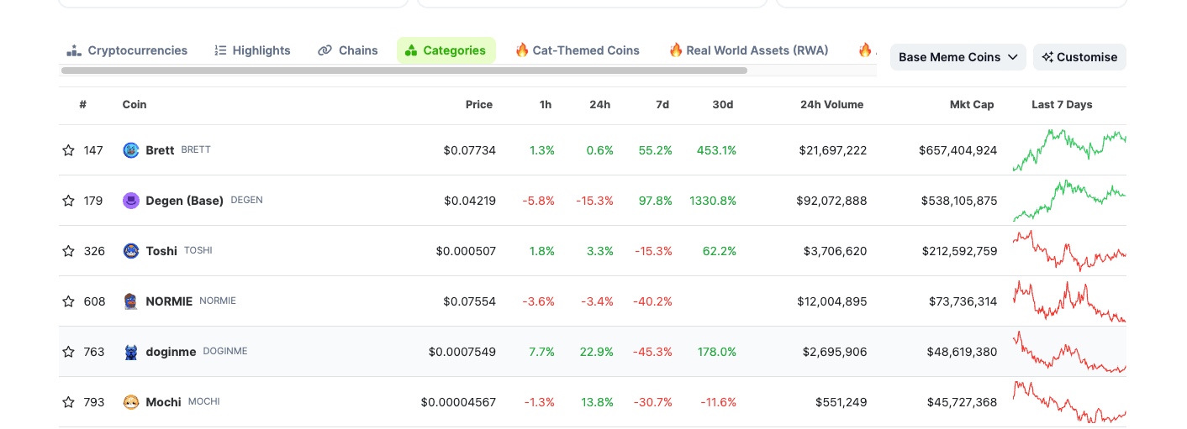1187x429 pixels.
Task: Click the Categories green icon
Action: coord(411,50)
